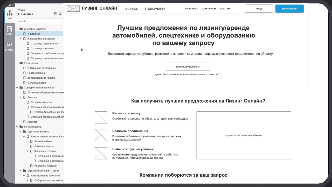Image resolution: width=332 pixels, height=187 pixels.
Task: Open Лизинговым/Арендным компаниям page
Action: click(x=46, y=92)
